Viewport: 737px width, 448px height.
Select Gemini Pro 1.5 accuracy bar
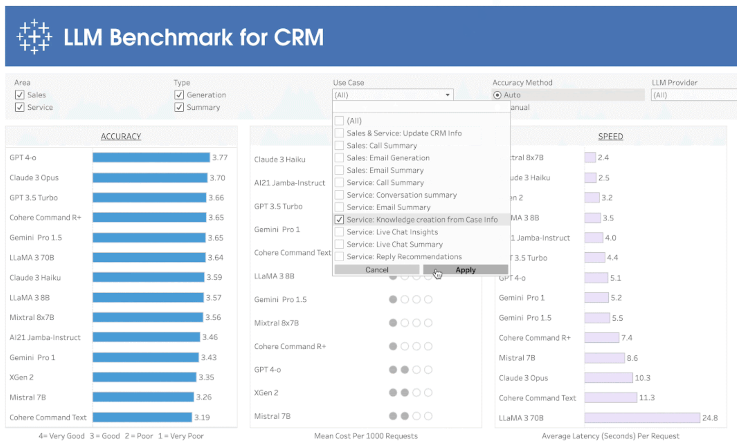[149, 237]
